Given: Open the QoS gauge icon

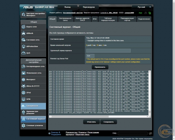Looking at the screenshot, I should (23, 53).
